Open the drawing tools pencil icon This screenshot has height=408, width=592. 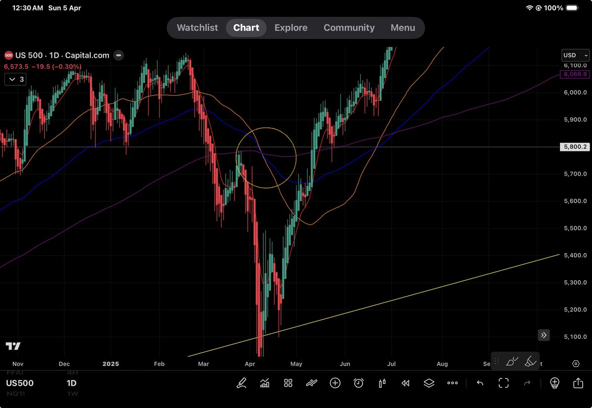tap(241, 383)
